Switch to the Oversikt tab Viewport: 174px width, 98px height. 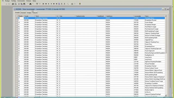17,13
